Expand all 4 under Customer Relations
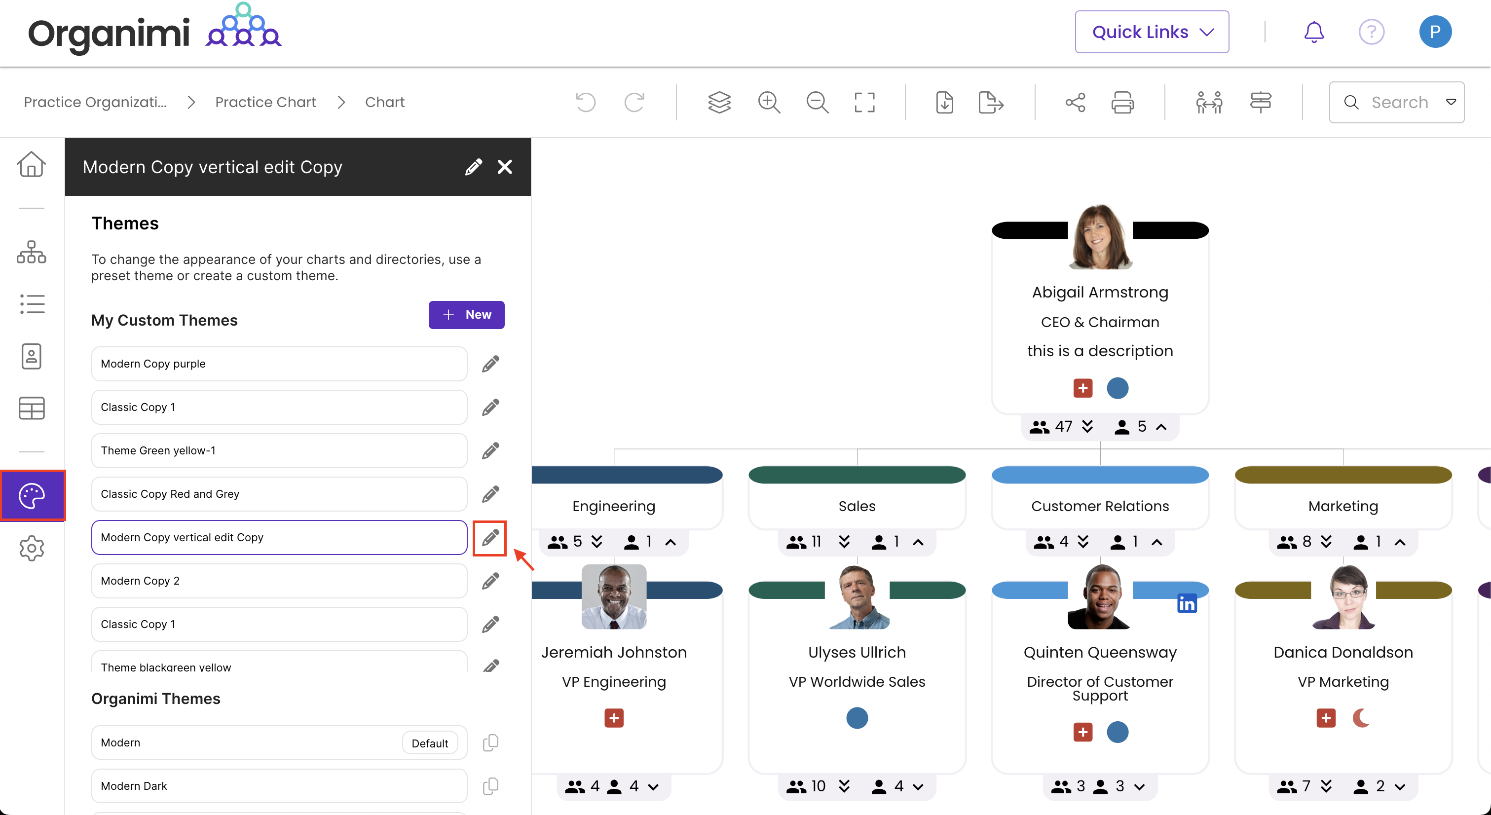The image size is (1491, 815). point(1083,541)
